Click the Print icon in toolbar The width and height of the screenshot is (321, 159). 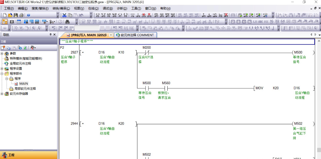click(x=21, y=15)
